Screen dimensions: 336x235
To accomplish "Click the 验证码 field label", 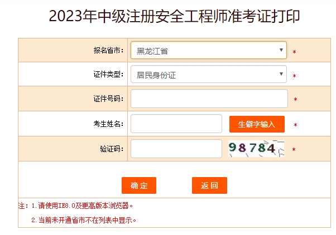I will point(112,149).
